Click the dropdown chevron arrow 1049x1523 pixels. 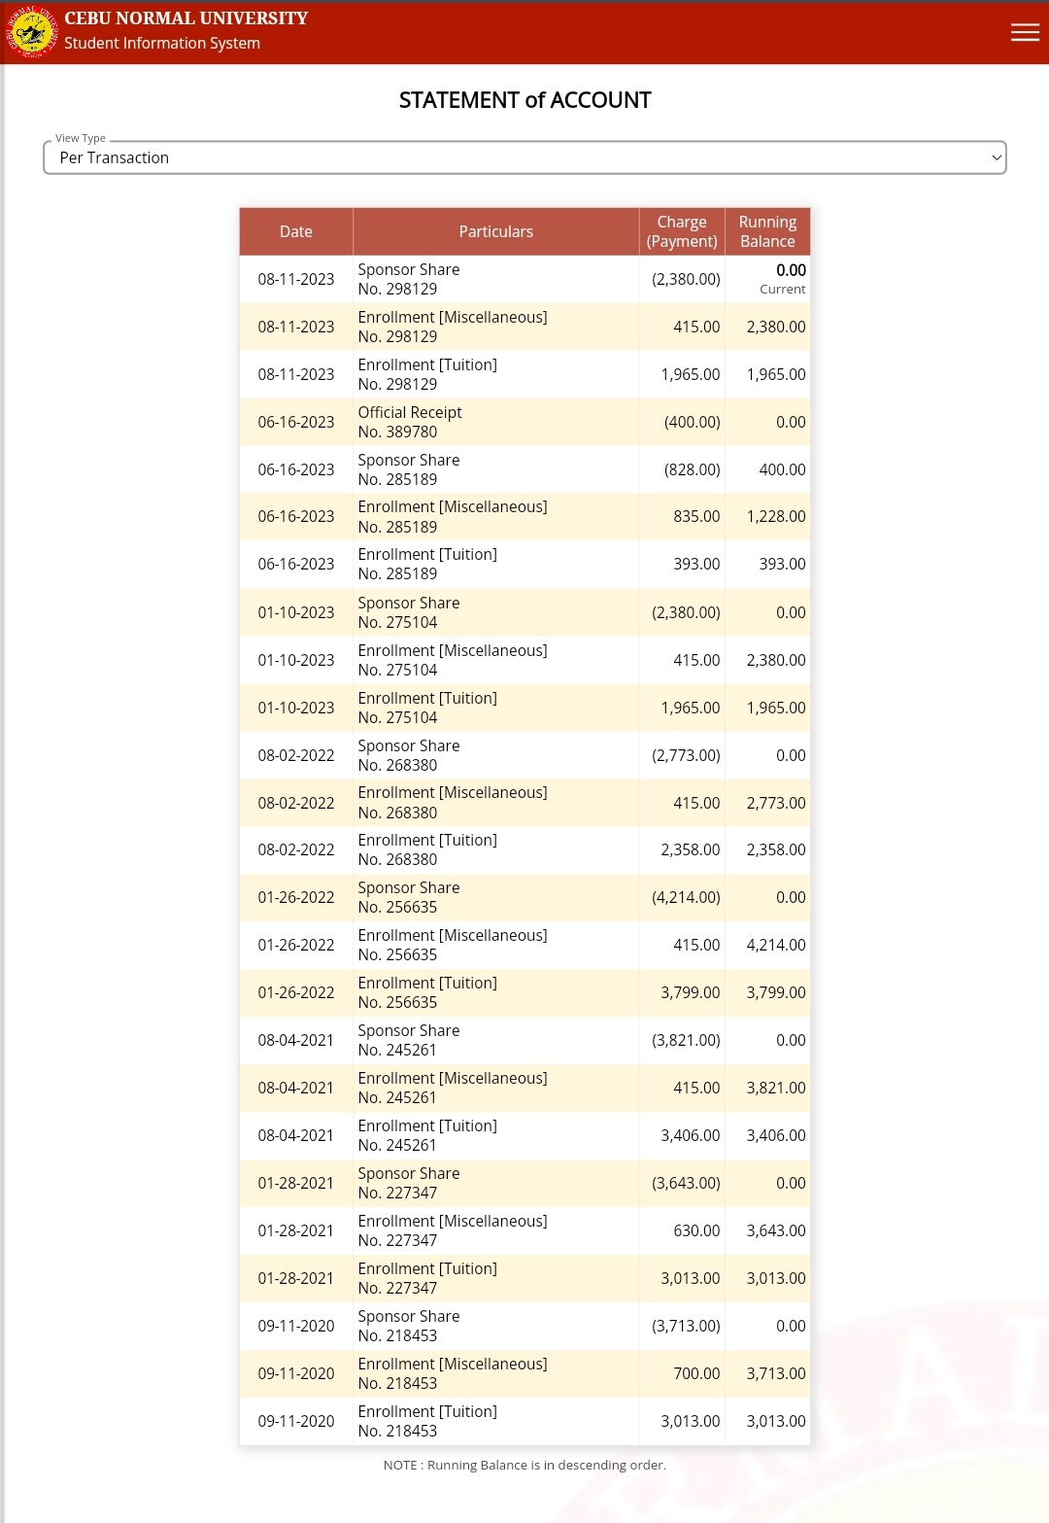pyautogui.click(x=996, y=157)
